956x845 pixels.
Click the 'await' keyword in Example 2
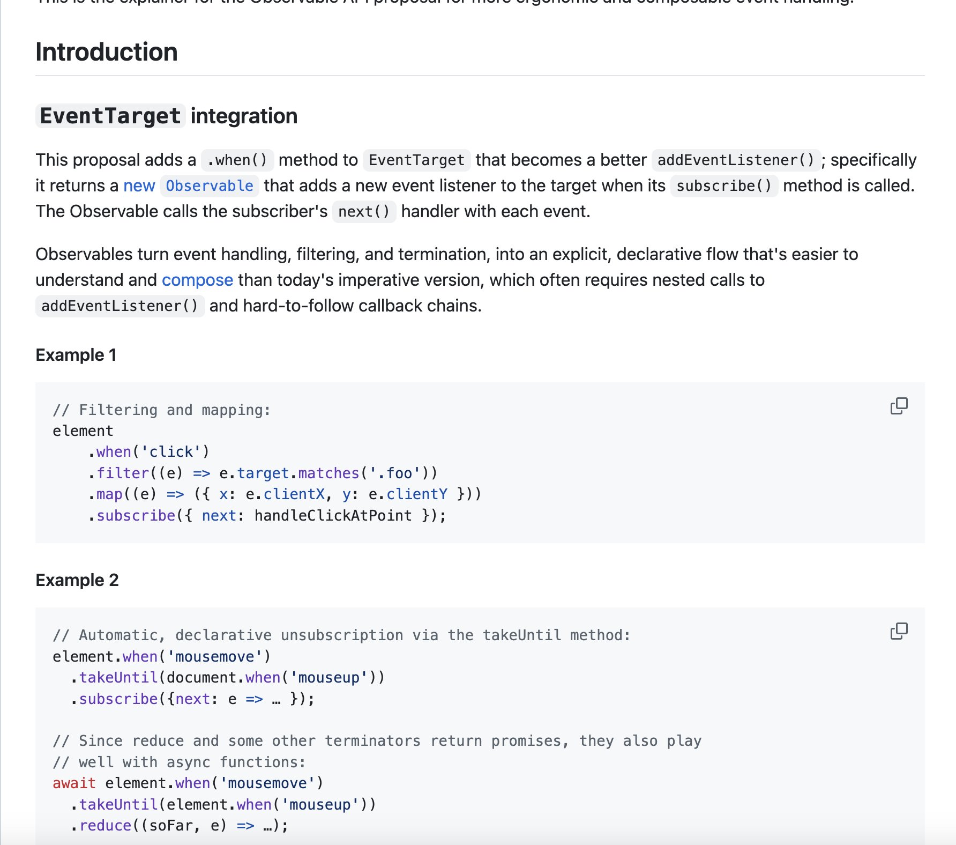(74, 783)
